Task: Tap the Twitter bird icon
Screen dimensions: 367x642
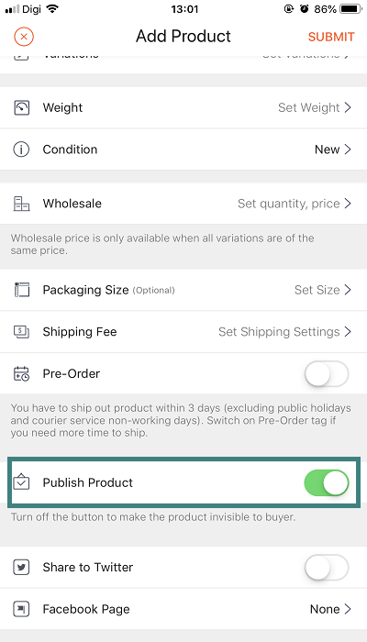Action: (21, 568)
